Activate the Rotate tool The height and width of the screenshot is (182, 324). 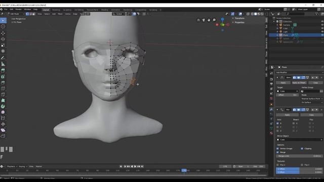click(3, 39)
